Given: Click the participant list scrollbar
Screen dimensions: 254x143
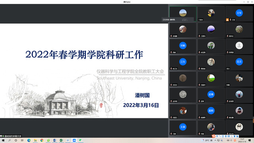Looking at the screenshot, I should point(253,120).
